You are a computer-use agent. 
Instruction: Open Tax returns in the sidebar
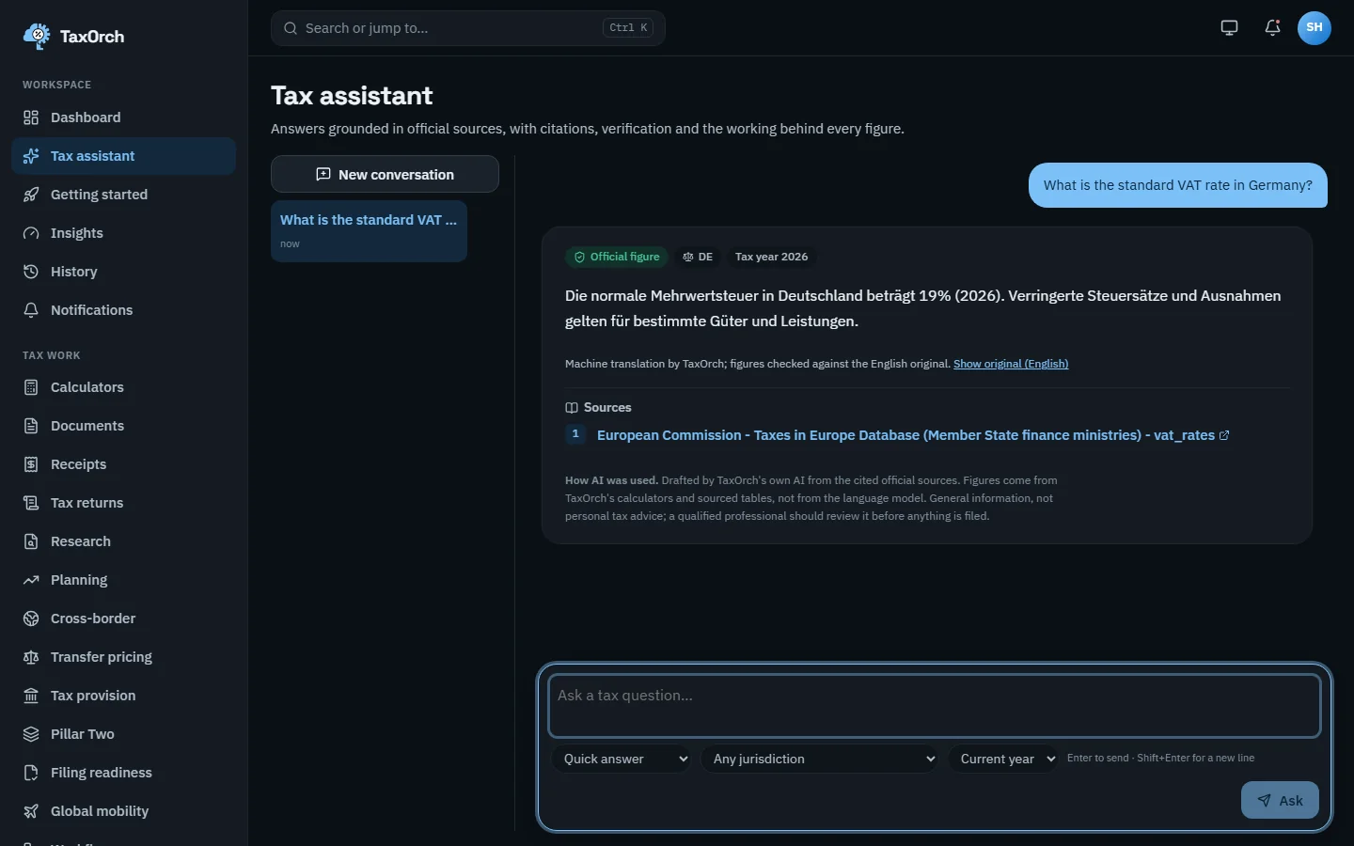123,503
